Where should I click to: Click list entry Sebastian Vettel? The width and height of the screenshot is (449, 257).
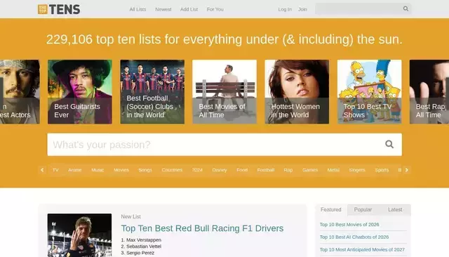pyautogui.click(x=144, y=246)
